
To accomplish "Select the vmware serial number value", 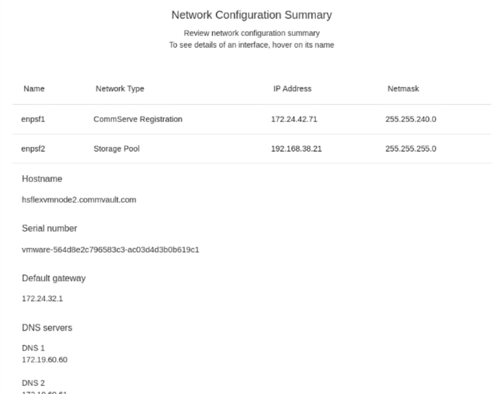I will click(110, 250).
